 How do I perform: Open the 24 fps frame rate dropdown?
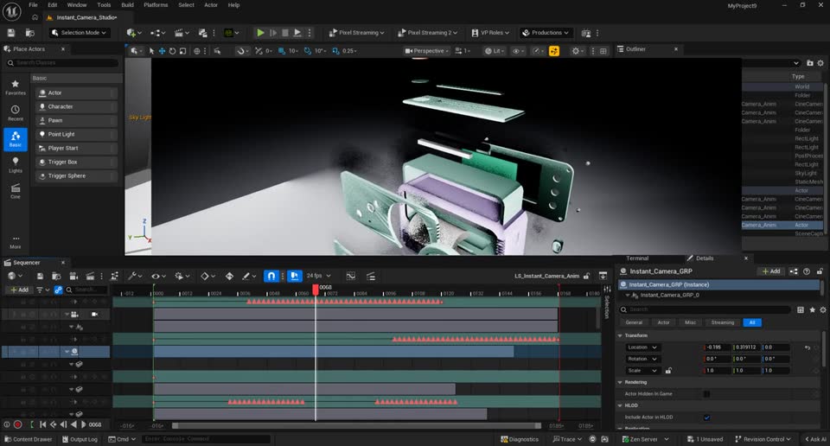(319, 276)
